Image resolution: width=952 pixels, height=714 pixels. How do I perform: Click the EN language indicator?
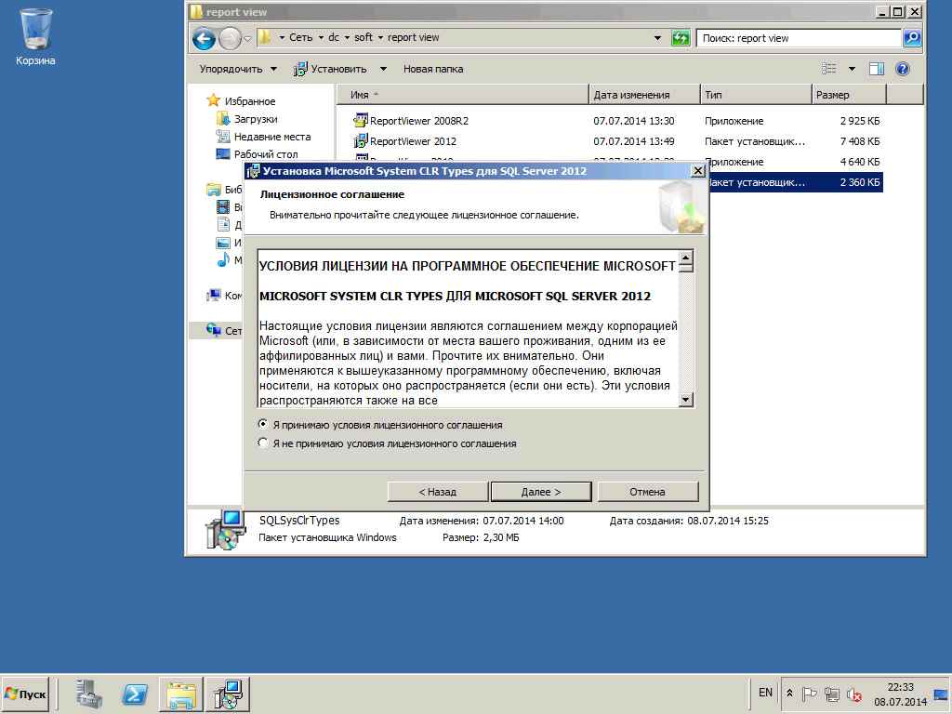pyautogui.click(x=765, y=693)
